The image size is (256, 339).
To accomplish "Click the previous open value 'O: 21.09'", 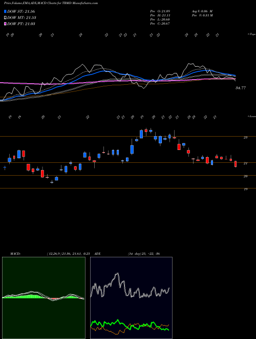I will (x=163, y=11).
